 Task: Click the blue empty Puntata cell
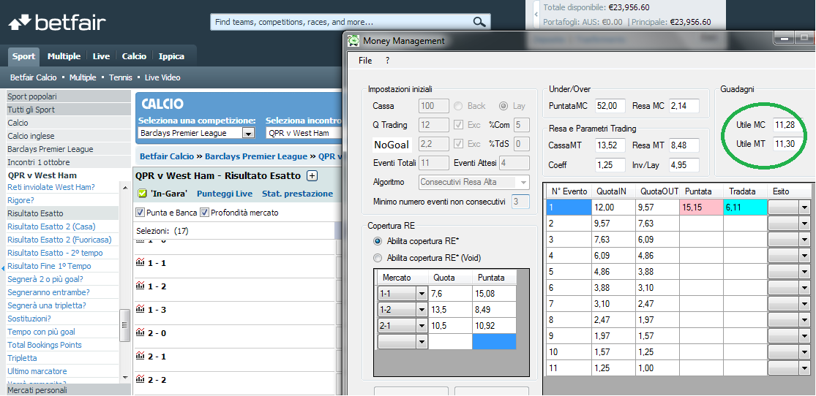tap(495, 341)
